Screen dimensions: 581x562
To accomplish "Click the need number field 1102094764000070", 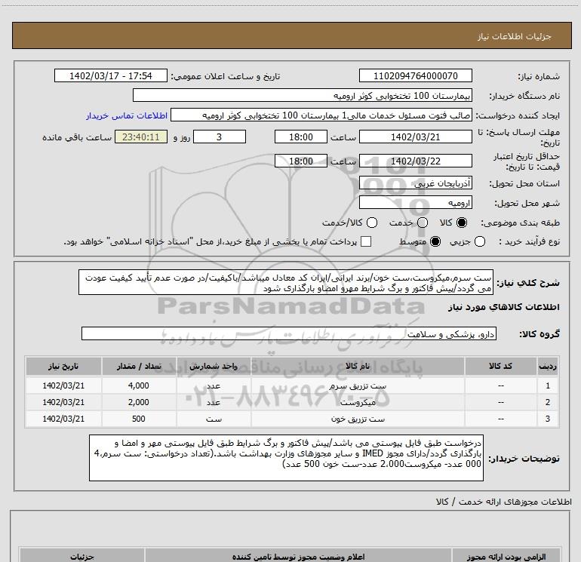I will [x=415, y=75].
